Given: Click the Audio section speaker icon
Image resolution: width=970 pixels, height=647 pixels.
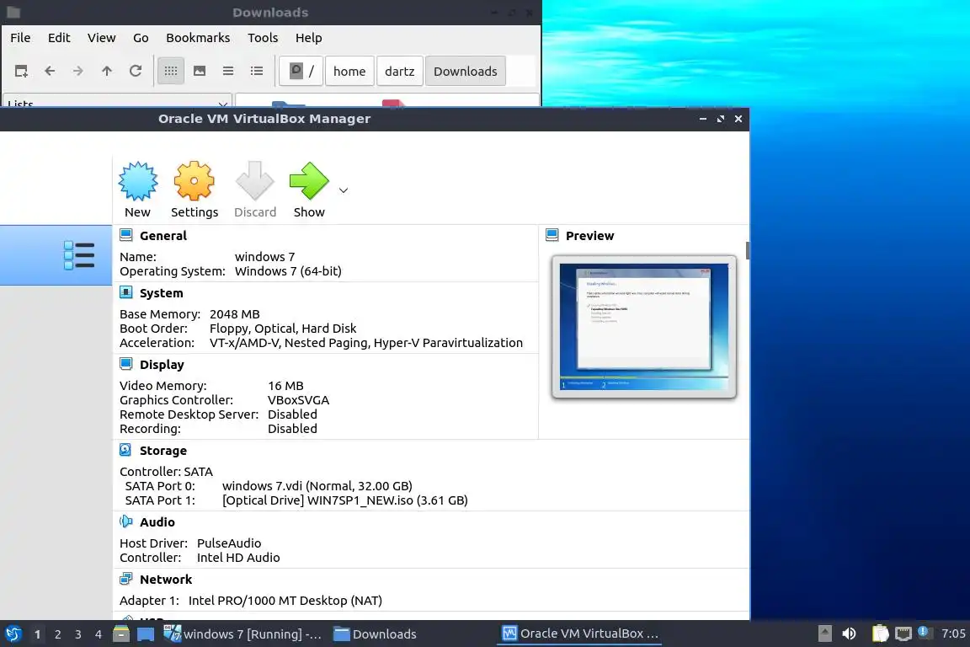Looking at the screenshot, I should point(126,521).
